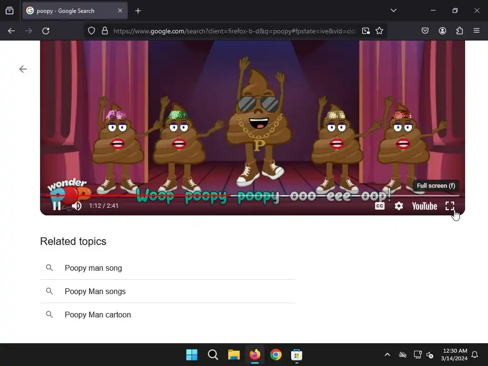Bookmark this page with the star

click(x=379, y=31)
